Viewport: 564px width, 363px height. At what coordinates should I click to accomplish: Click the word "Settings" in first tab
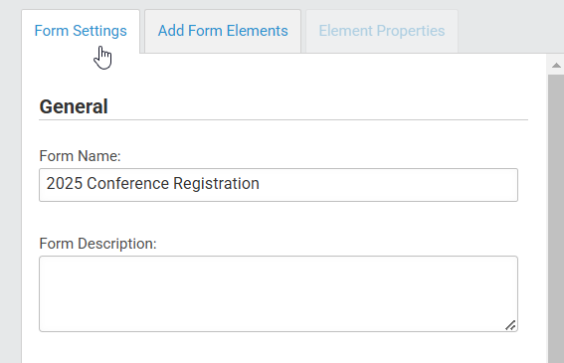tap(99, 31)
